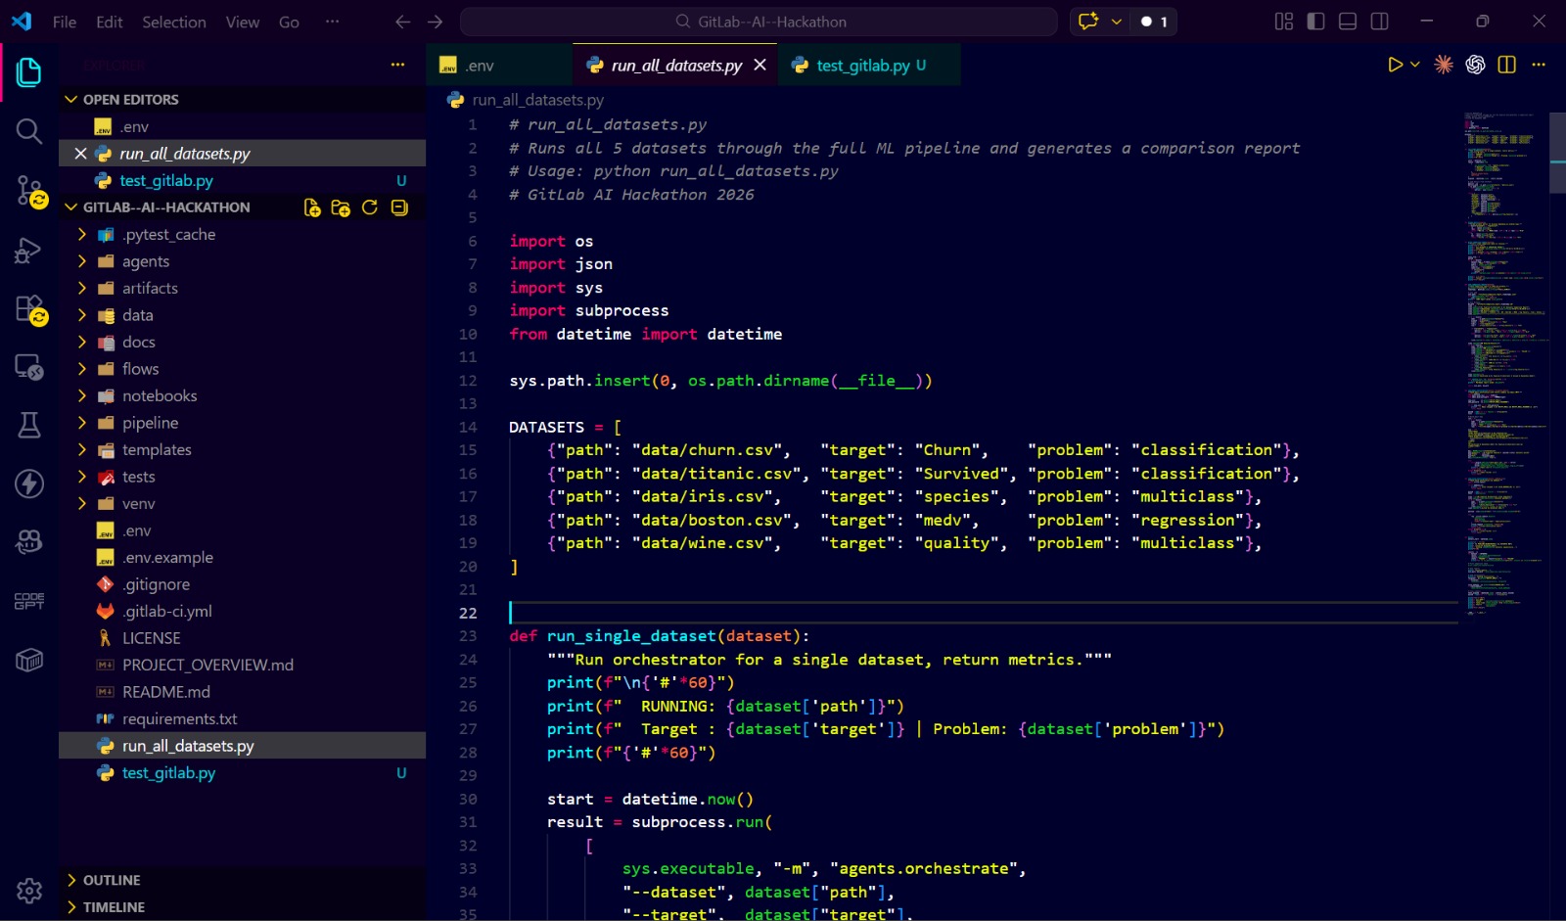Image resolution: width=1566 pixels, height=921 pixels.
Task: Run the Python file with play button
Action: pyautogui.click(x=1395, y=65)
